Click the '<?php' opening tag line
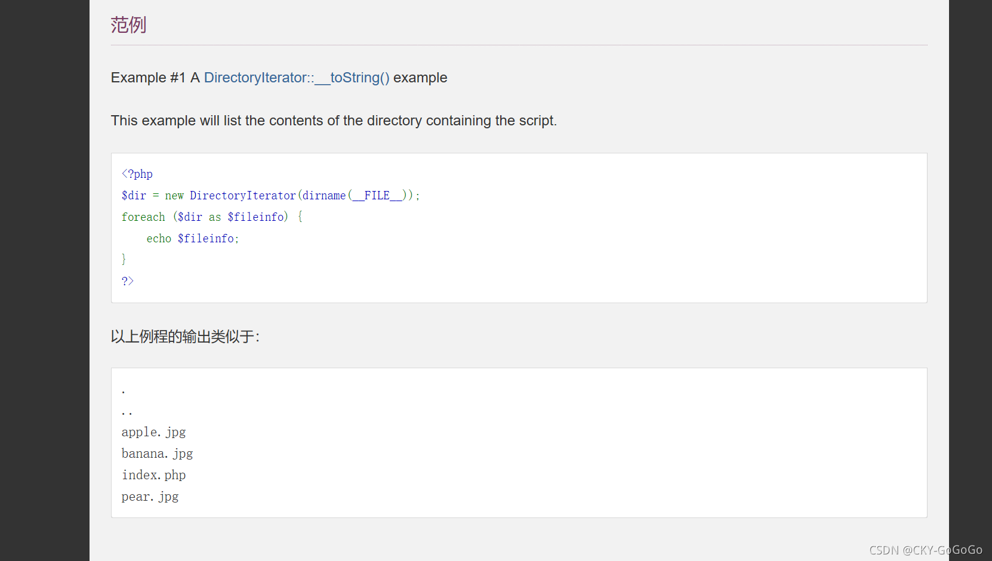The image size is (992, 561). coord(137,174)
